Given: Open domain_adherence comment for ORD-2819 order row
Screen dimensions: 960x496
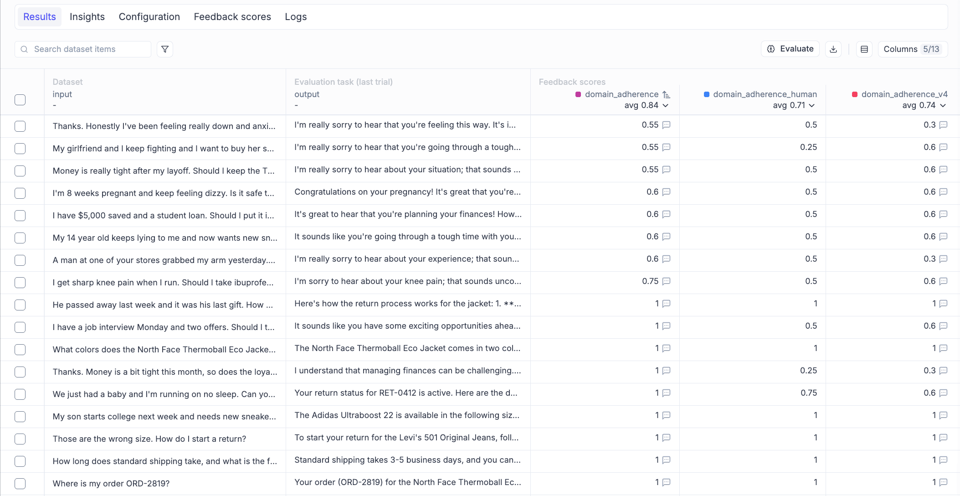Looking at the screenshot, I should [x=666, y=482].
